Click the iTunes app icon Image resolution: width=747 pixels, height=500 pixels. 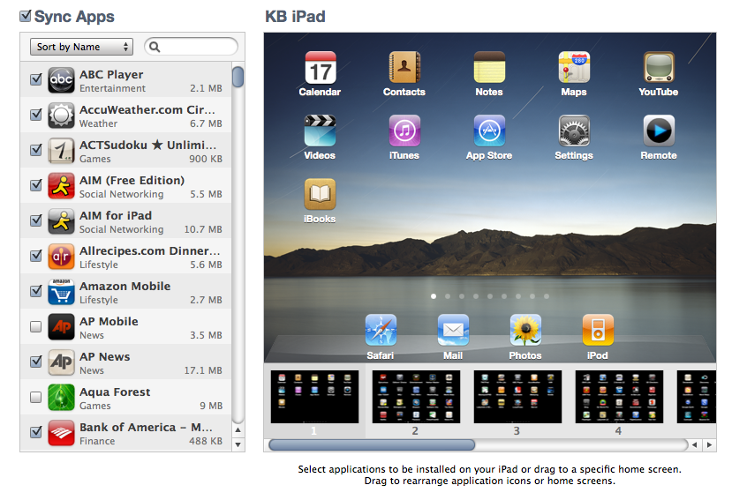[x=404, y=131]
